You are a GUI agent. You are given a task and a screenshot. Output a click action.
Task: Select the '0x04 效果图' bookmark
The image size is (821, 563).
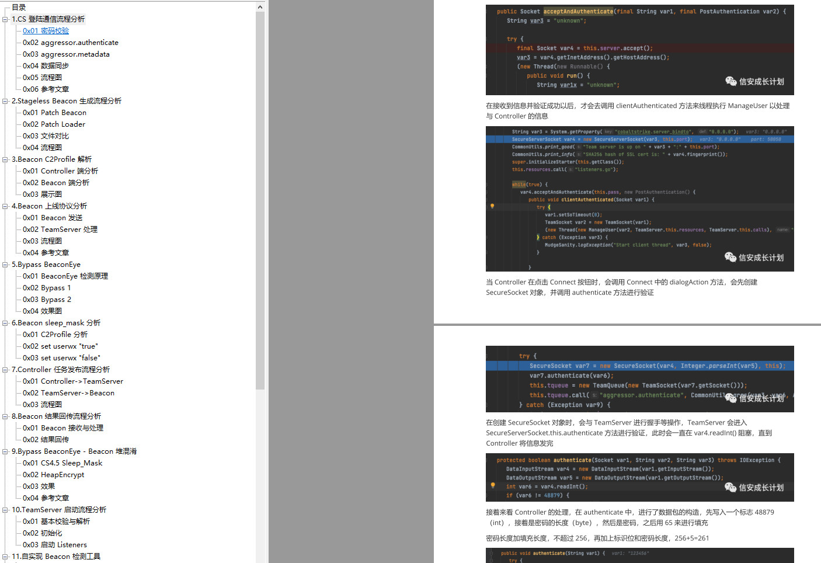click(x=42, y=311)
